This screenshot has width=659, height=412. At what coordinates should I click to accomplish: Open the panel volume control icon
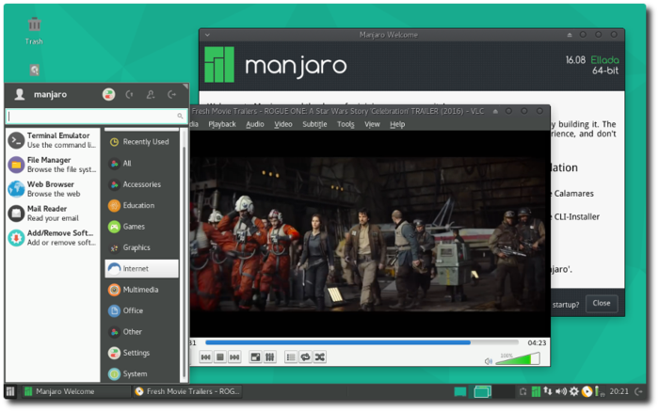pos(561,391)
